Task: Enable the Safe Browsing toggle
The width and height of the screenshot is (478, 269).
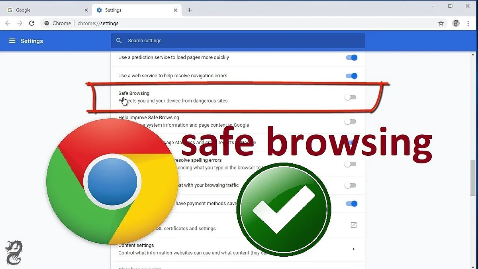Action: point(351,97)
